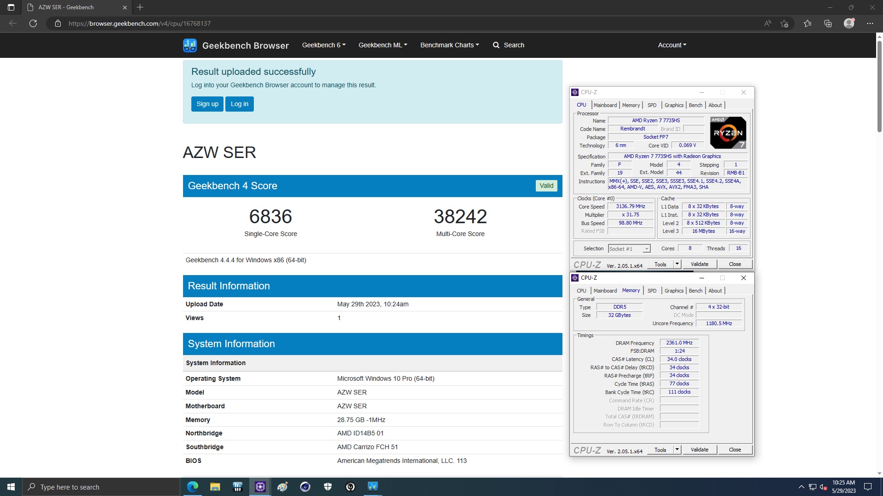This screenshot has width=883, height=496.
Task: Open the notification center icon
Action: click(x=868, y=487)
